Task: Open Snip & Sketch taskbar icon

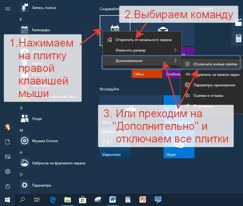Action: pyautogui.click(x=158, y=200)
